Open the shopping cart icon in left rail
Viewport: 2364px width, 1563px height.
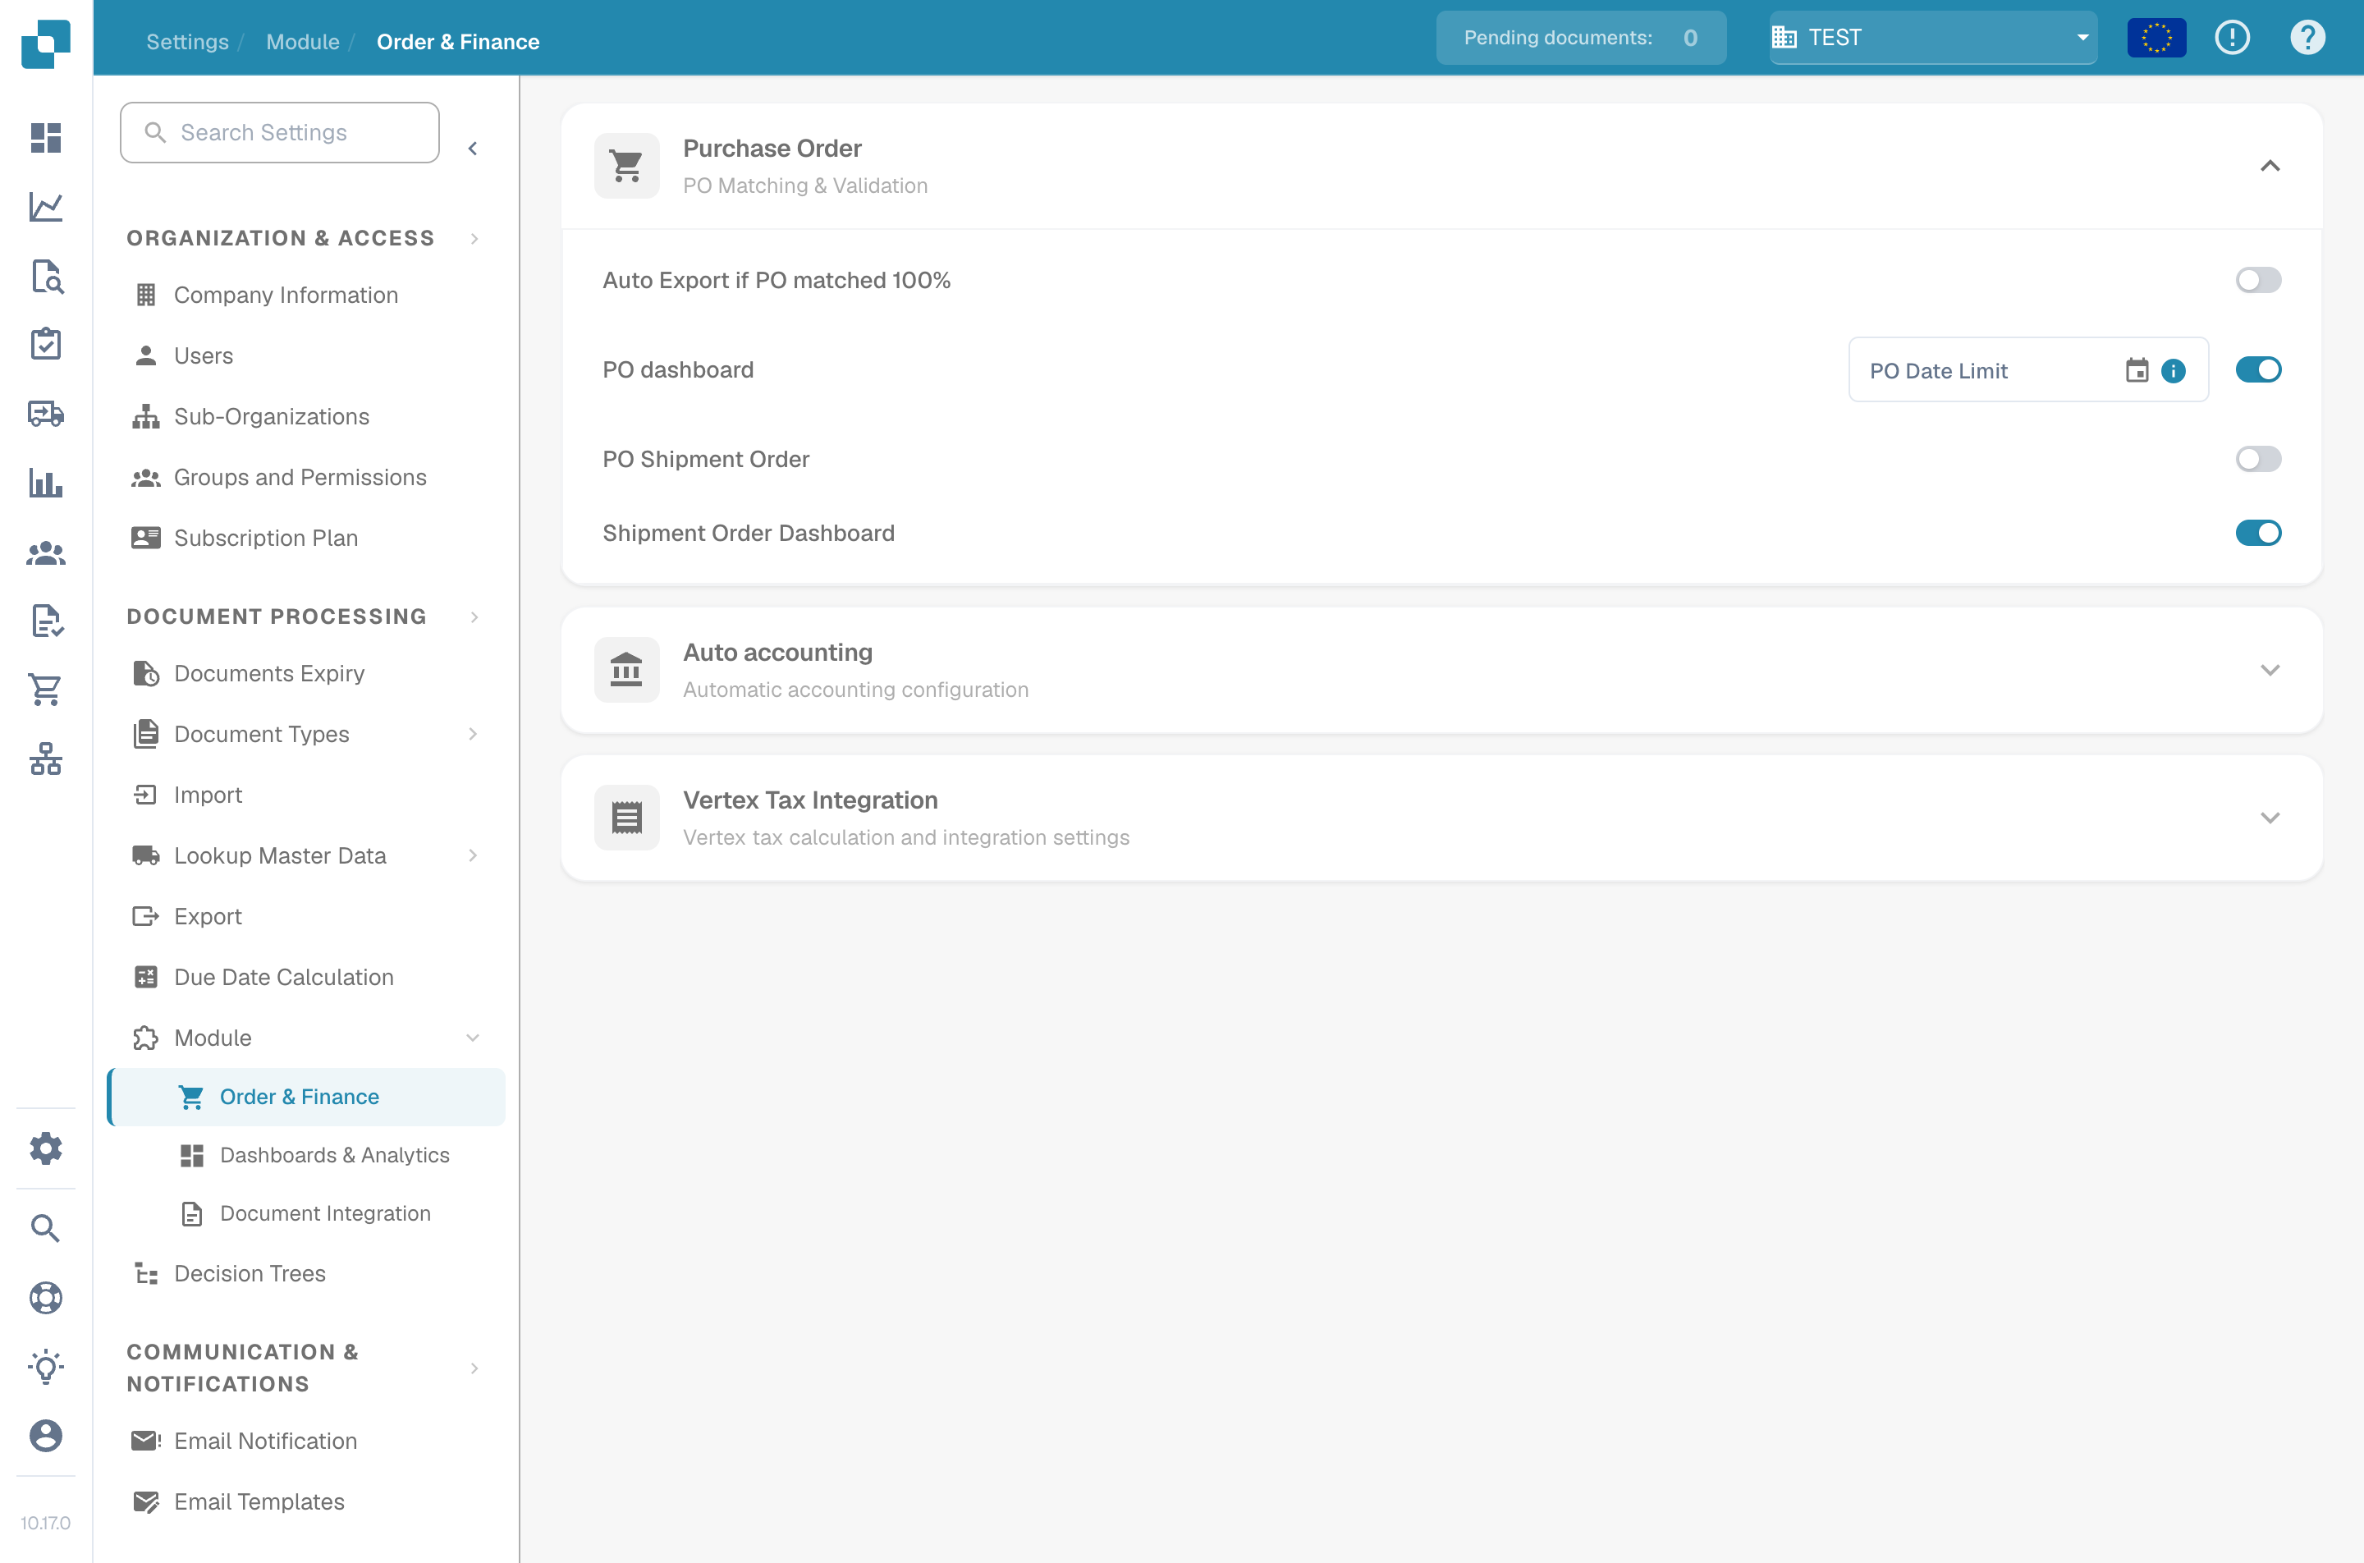pyautogui.click(x=46, y=690)
